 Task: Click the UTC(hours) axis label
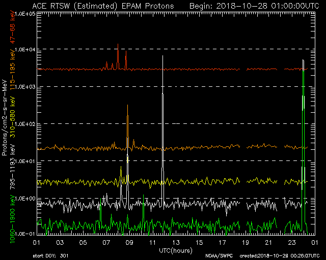175,250
